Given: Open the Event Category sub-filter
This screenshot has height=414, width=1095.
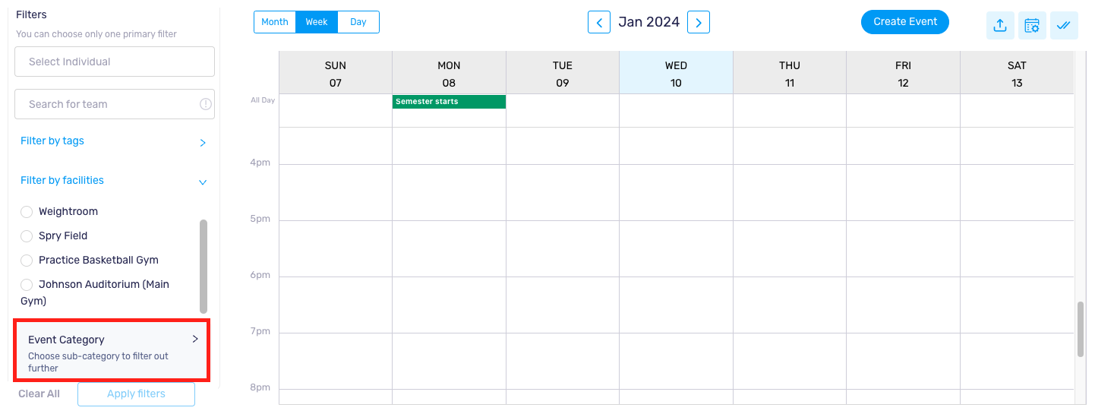Looking at the screenshot, I should [112, 352].
